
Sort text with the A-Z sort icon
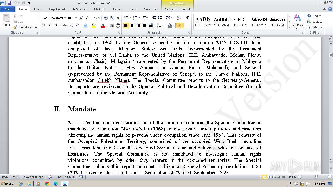tap(179, 18)
